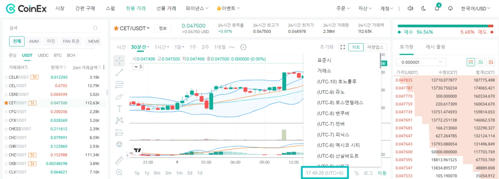Viewport: 499px width, 179px height.
Task: Toggle favorite star for CELR/USDT
Action: [6, 77]
